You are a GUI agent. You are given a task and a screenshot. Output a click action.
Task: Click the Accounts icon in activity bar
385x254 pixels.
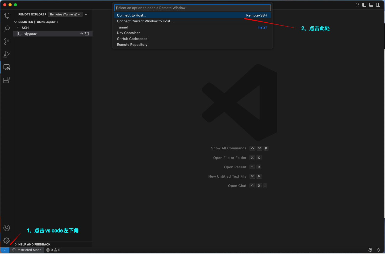coord(7,228)
